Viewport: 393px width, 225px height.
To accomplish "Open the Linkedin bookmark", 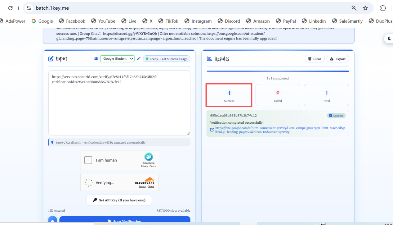I will point(314,21).
